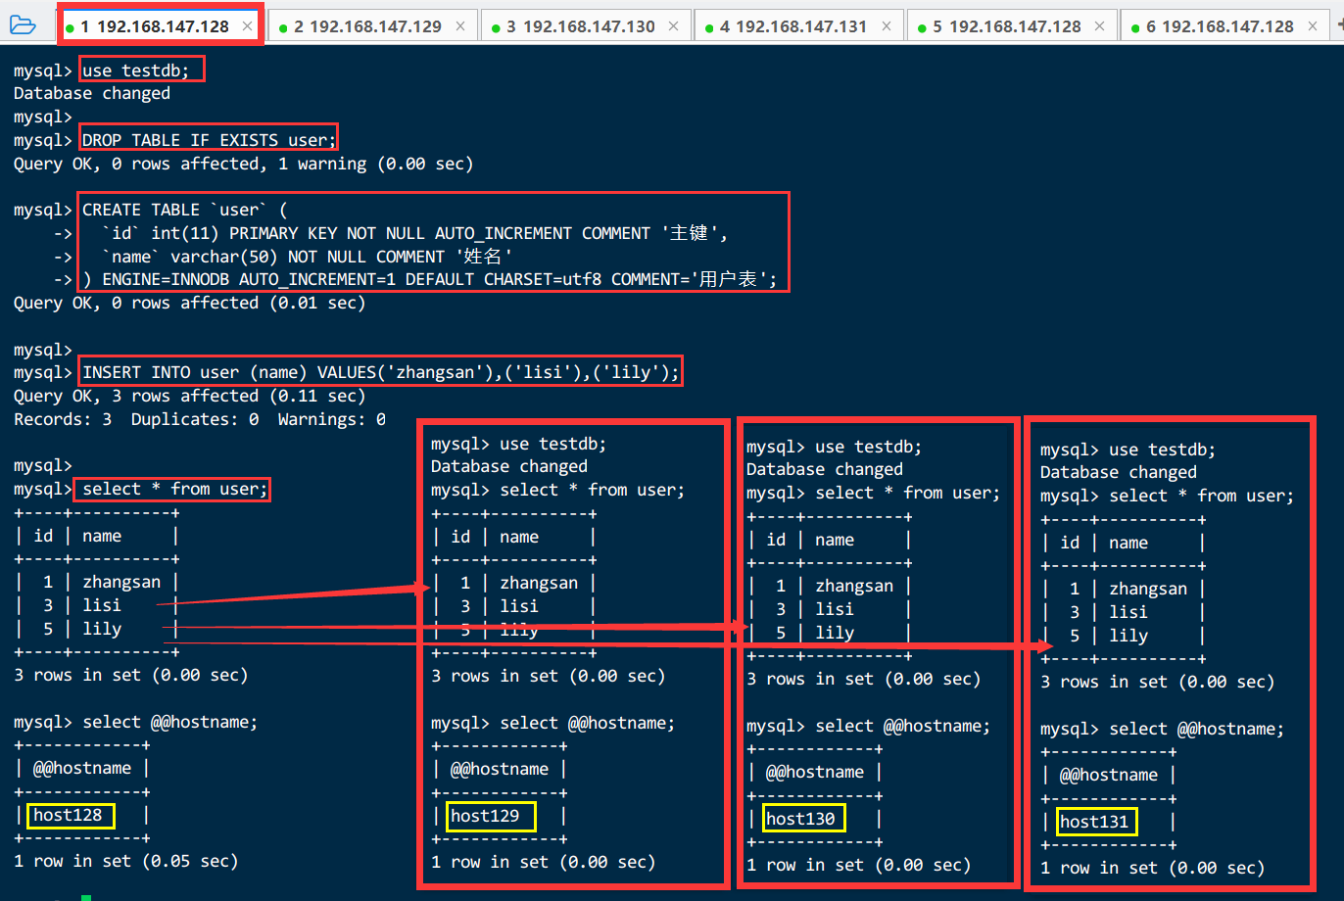The width and height of the screenshot is (1344, 901).
Task: Click 'Query OK, 0 rows affected (0.01 sec)'
Action: click(190, 303)
